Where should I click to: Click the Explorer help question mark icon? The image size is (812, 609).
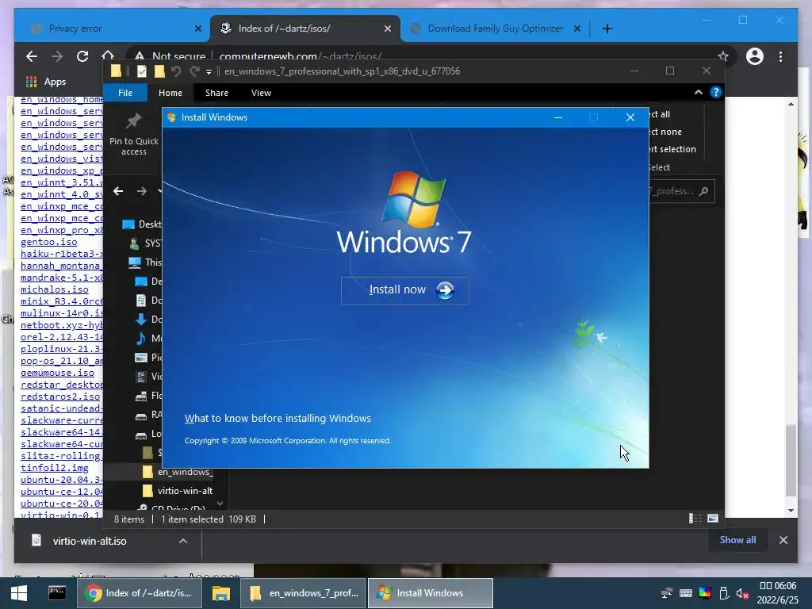pos(716,92)
